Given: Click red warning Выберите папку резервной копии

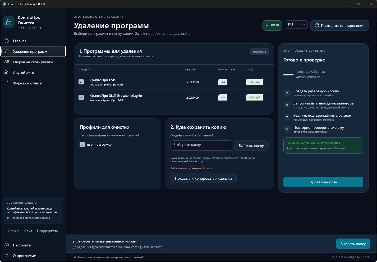Looking at the screenshot, I should (x=191, y=168).
